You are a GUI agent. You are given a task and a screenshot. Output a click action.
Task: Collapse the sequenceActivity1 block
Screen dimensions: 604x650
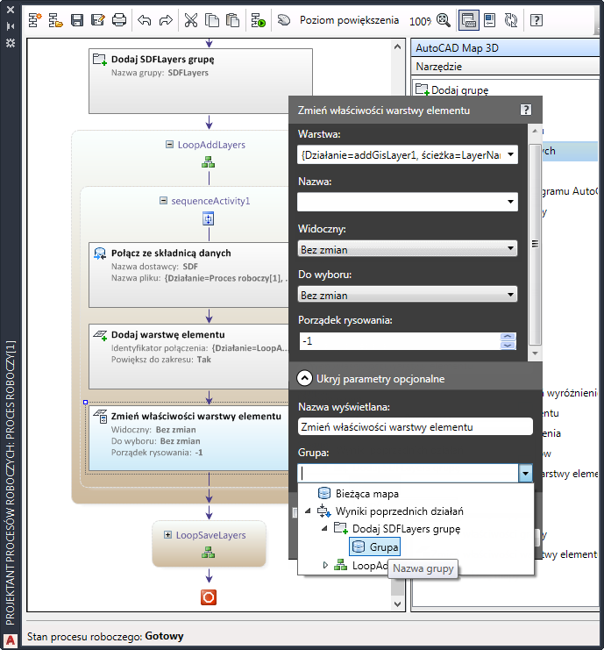(x=163, y=201)
